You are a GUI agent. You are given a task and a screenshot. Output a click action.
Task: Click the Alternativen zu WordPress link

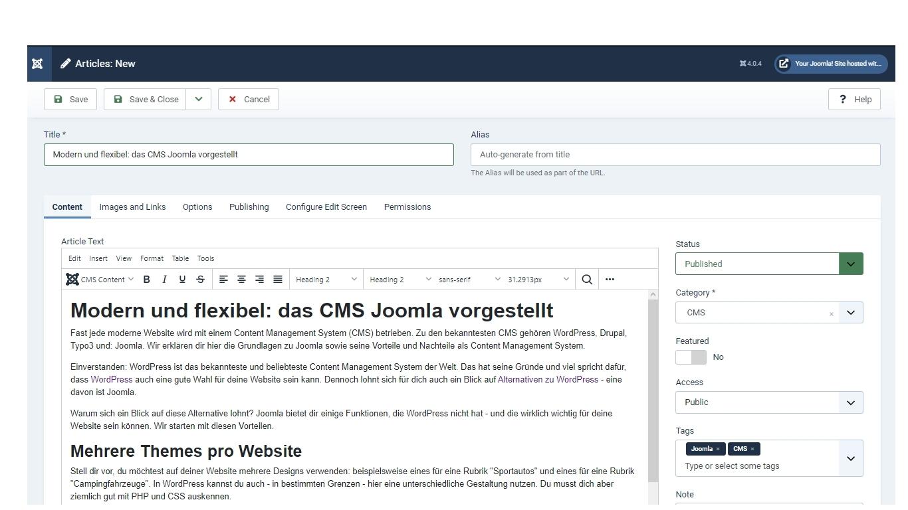click(x=548, y=380)
